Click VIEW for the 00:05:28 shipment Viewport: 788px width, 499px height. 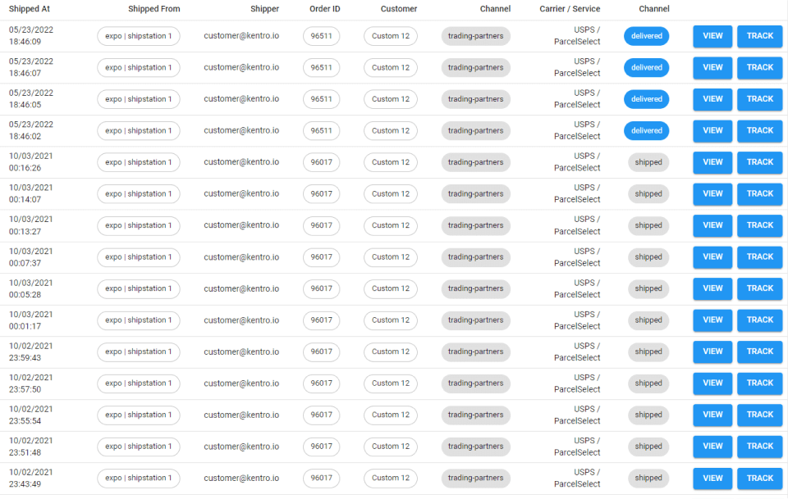point(712,289)
